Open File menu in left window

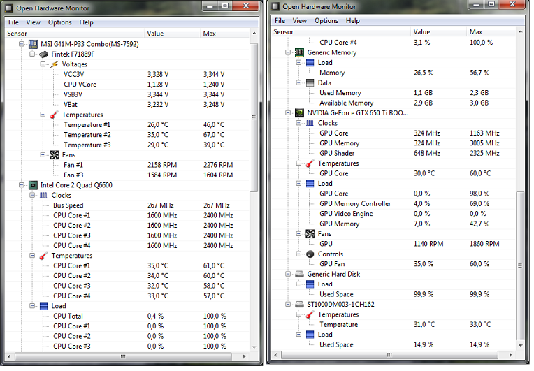click(13, 22)
